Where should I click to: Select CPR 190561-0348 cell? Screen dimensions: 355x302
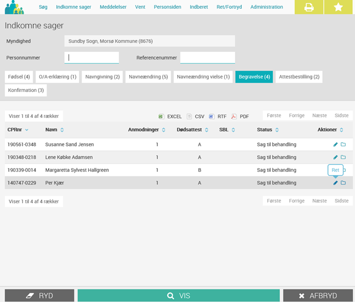22,144
